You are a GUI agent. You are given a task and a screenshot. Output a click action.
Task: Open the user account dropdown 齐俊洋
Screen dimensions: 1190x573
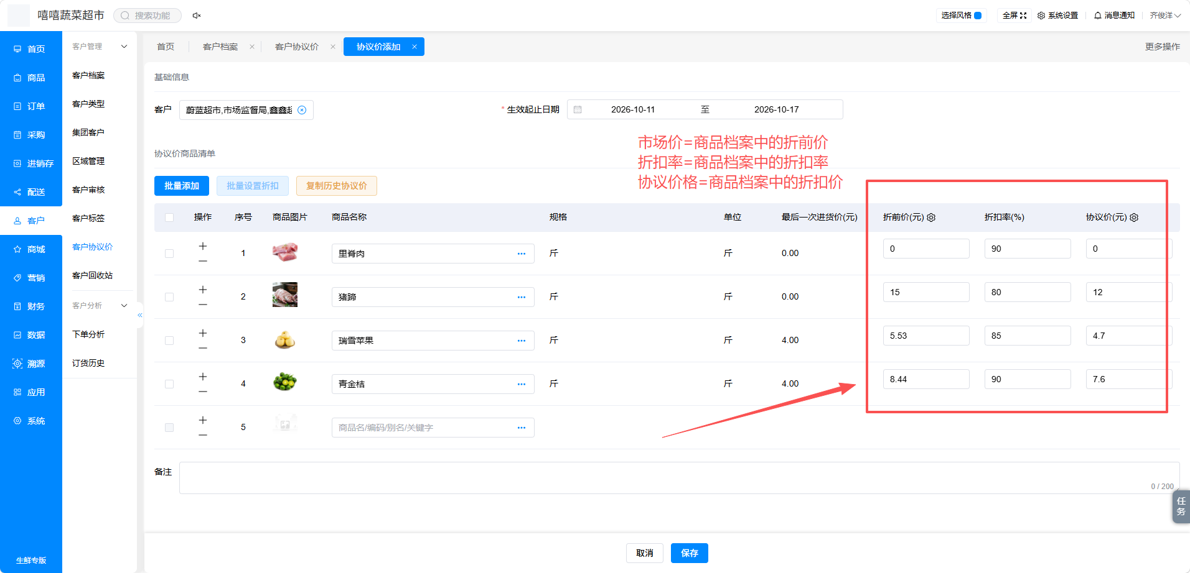coord(1165,16)
